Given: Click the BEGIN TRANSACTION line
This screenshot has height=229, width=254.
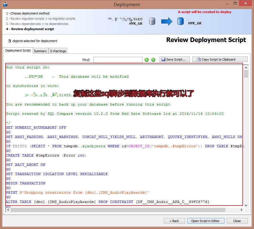Looking at the screenshot, I should (25, 183).
